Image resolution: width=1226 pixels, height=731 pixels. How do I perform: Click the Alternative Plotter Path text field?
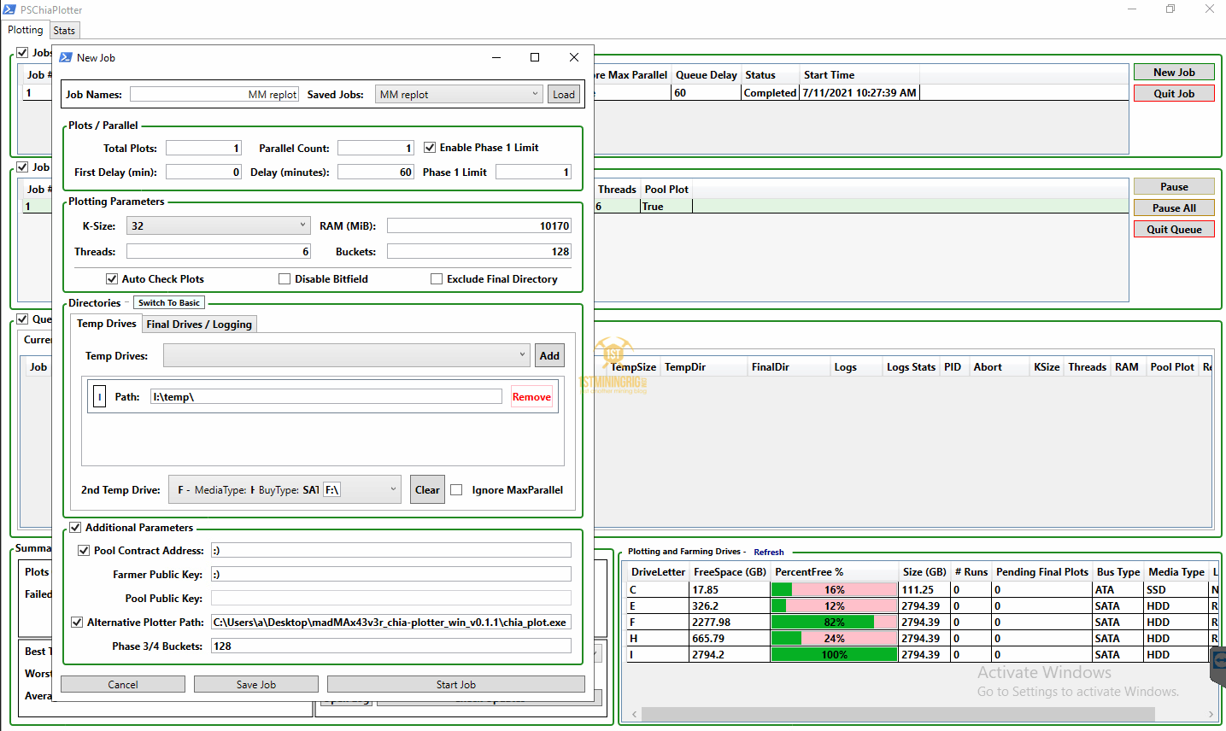(391, 623)
